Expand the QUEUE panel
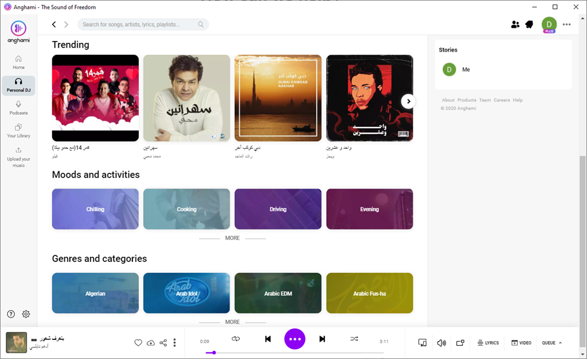Screen dimensions: 587x359 tap(552, 342)
